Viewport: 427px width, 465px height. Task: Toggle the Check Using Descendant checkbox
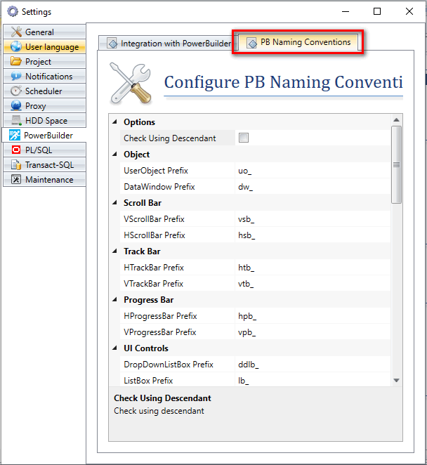pos(244,138)
